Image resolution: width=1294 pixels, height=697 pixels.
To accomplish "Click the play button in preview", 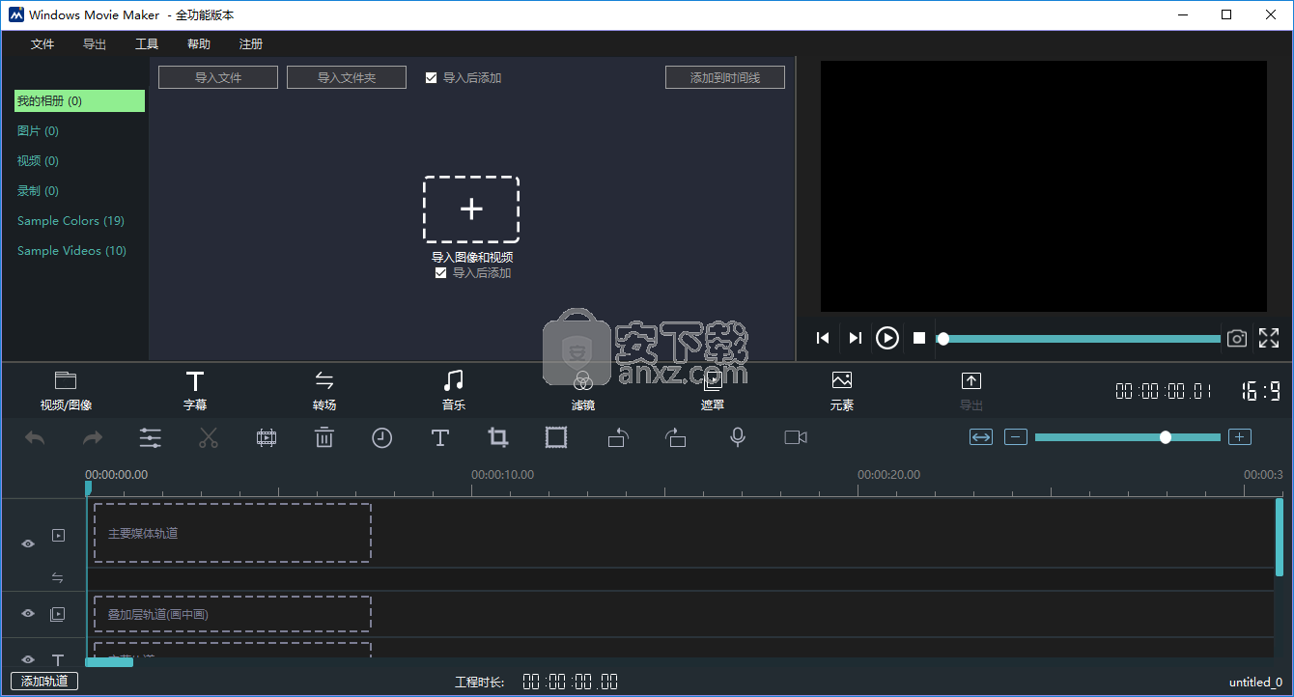I will click(887, 338).
